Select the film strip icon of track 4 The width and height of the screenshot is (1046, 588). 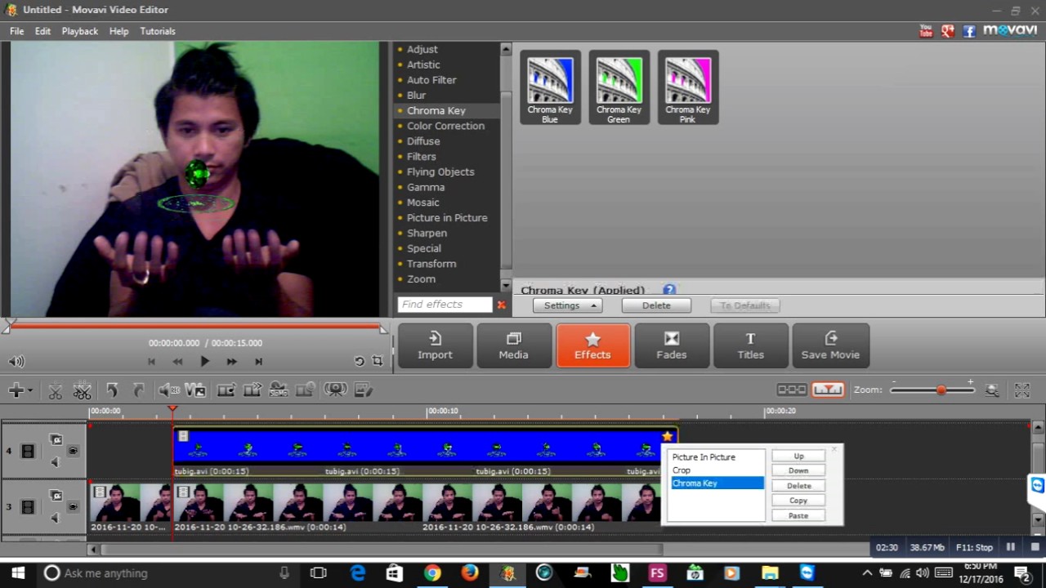tap(28, 451)
